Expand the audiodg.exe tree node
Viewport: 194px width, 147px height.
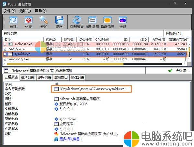tap(5, 59)
